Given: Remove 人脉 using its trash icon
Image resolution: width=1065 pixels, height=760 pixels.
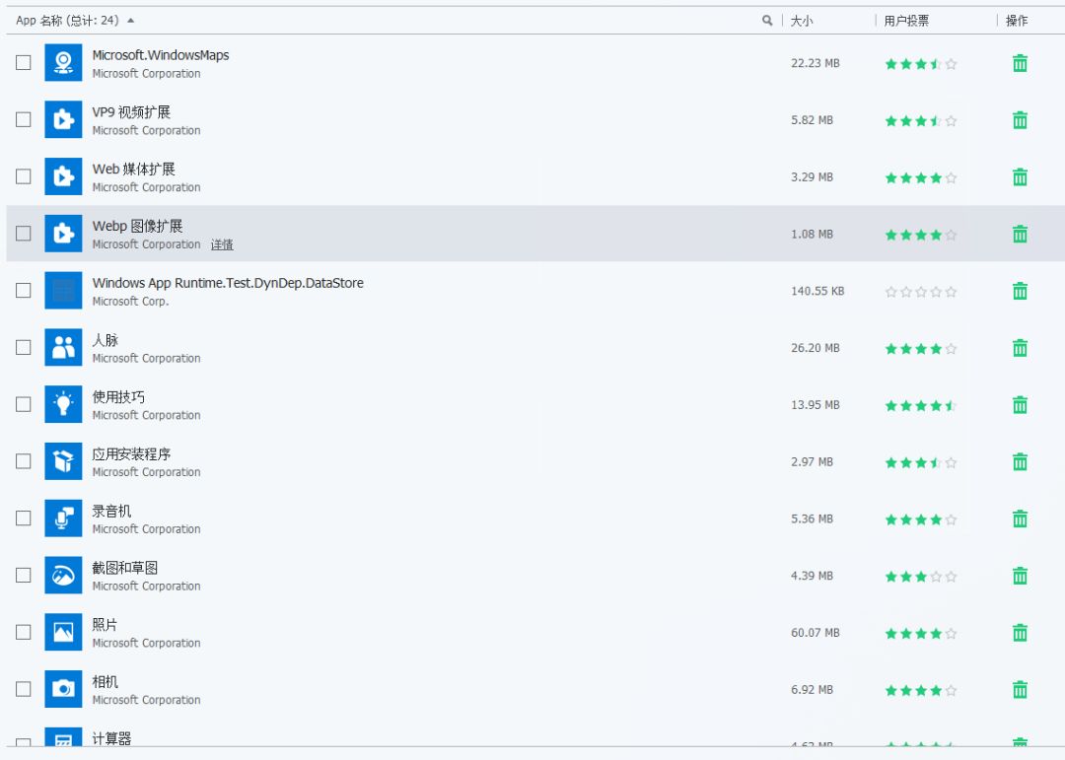Looking at the screenshot, I should click(1020, 348).
